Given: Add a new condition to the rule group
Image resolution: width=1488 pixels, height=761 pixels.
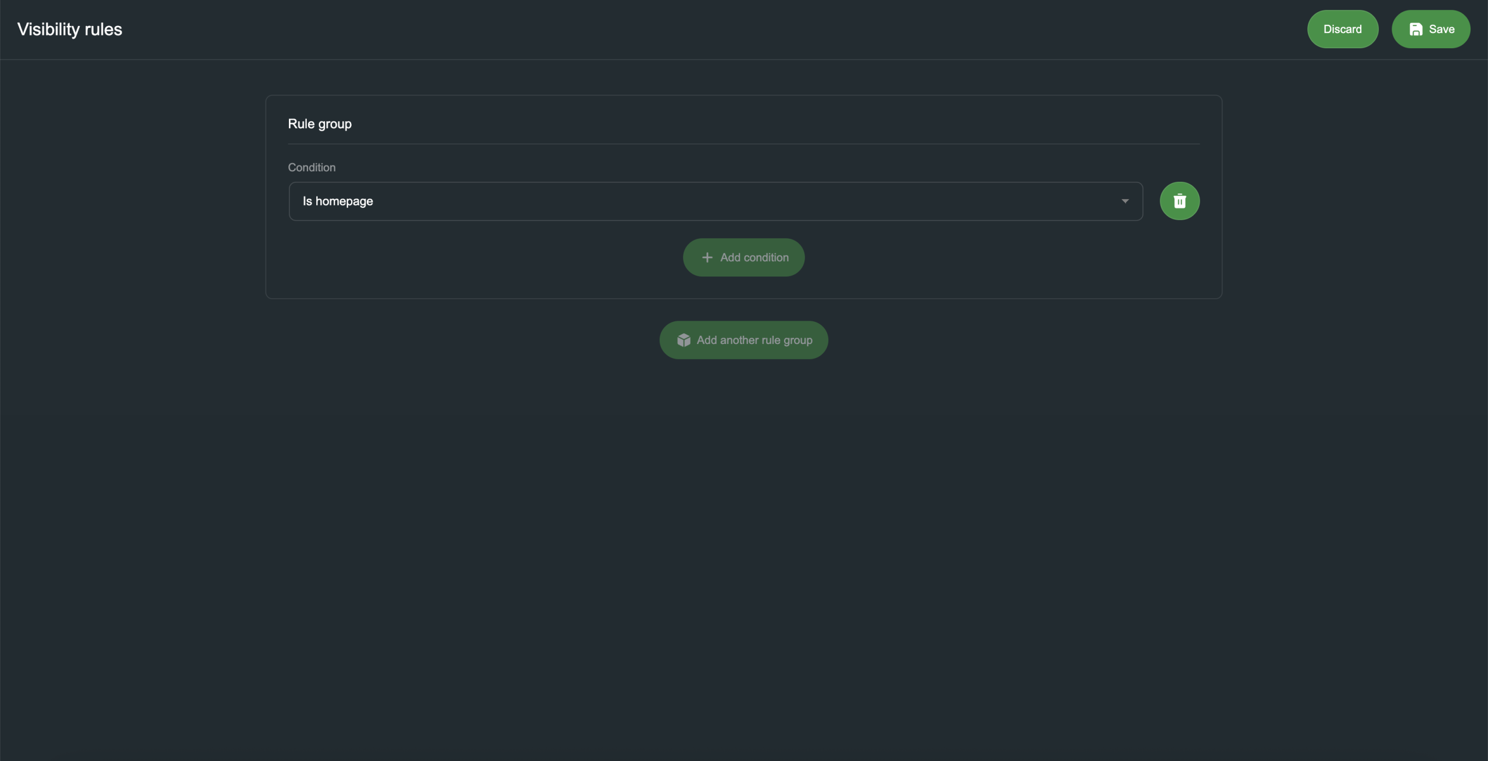Looking at the screenshot, I should click(x=743, y=257).
